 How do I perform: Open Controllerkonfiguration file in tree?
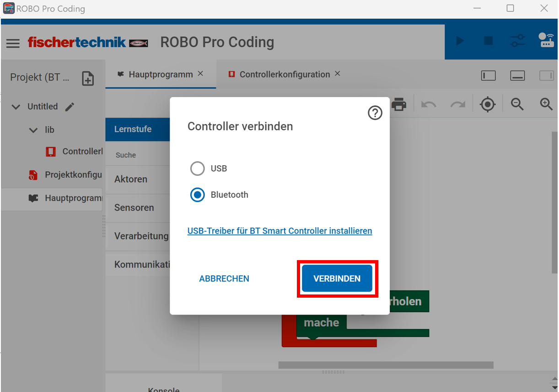tap(74, 152)
